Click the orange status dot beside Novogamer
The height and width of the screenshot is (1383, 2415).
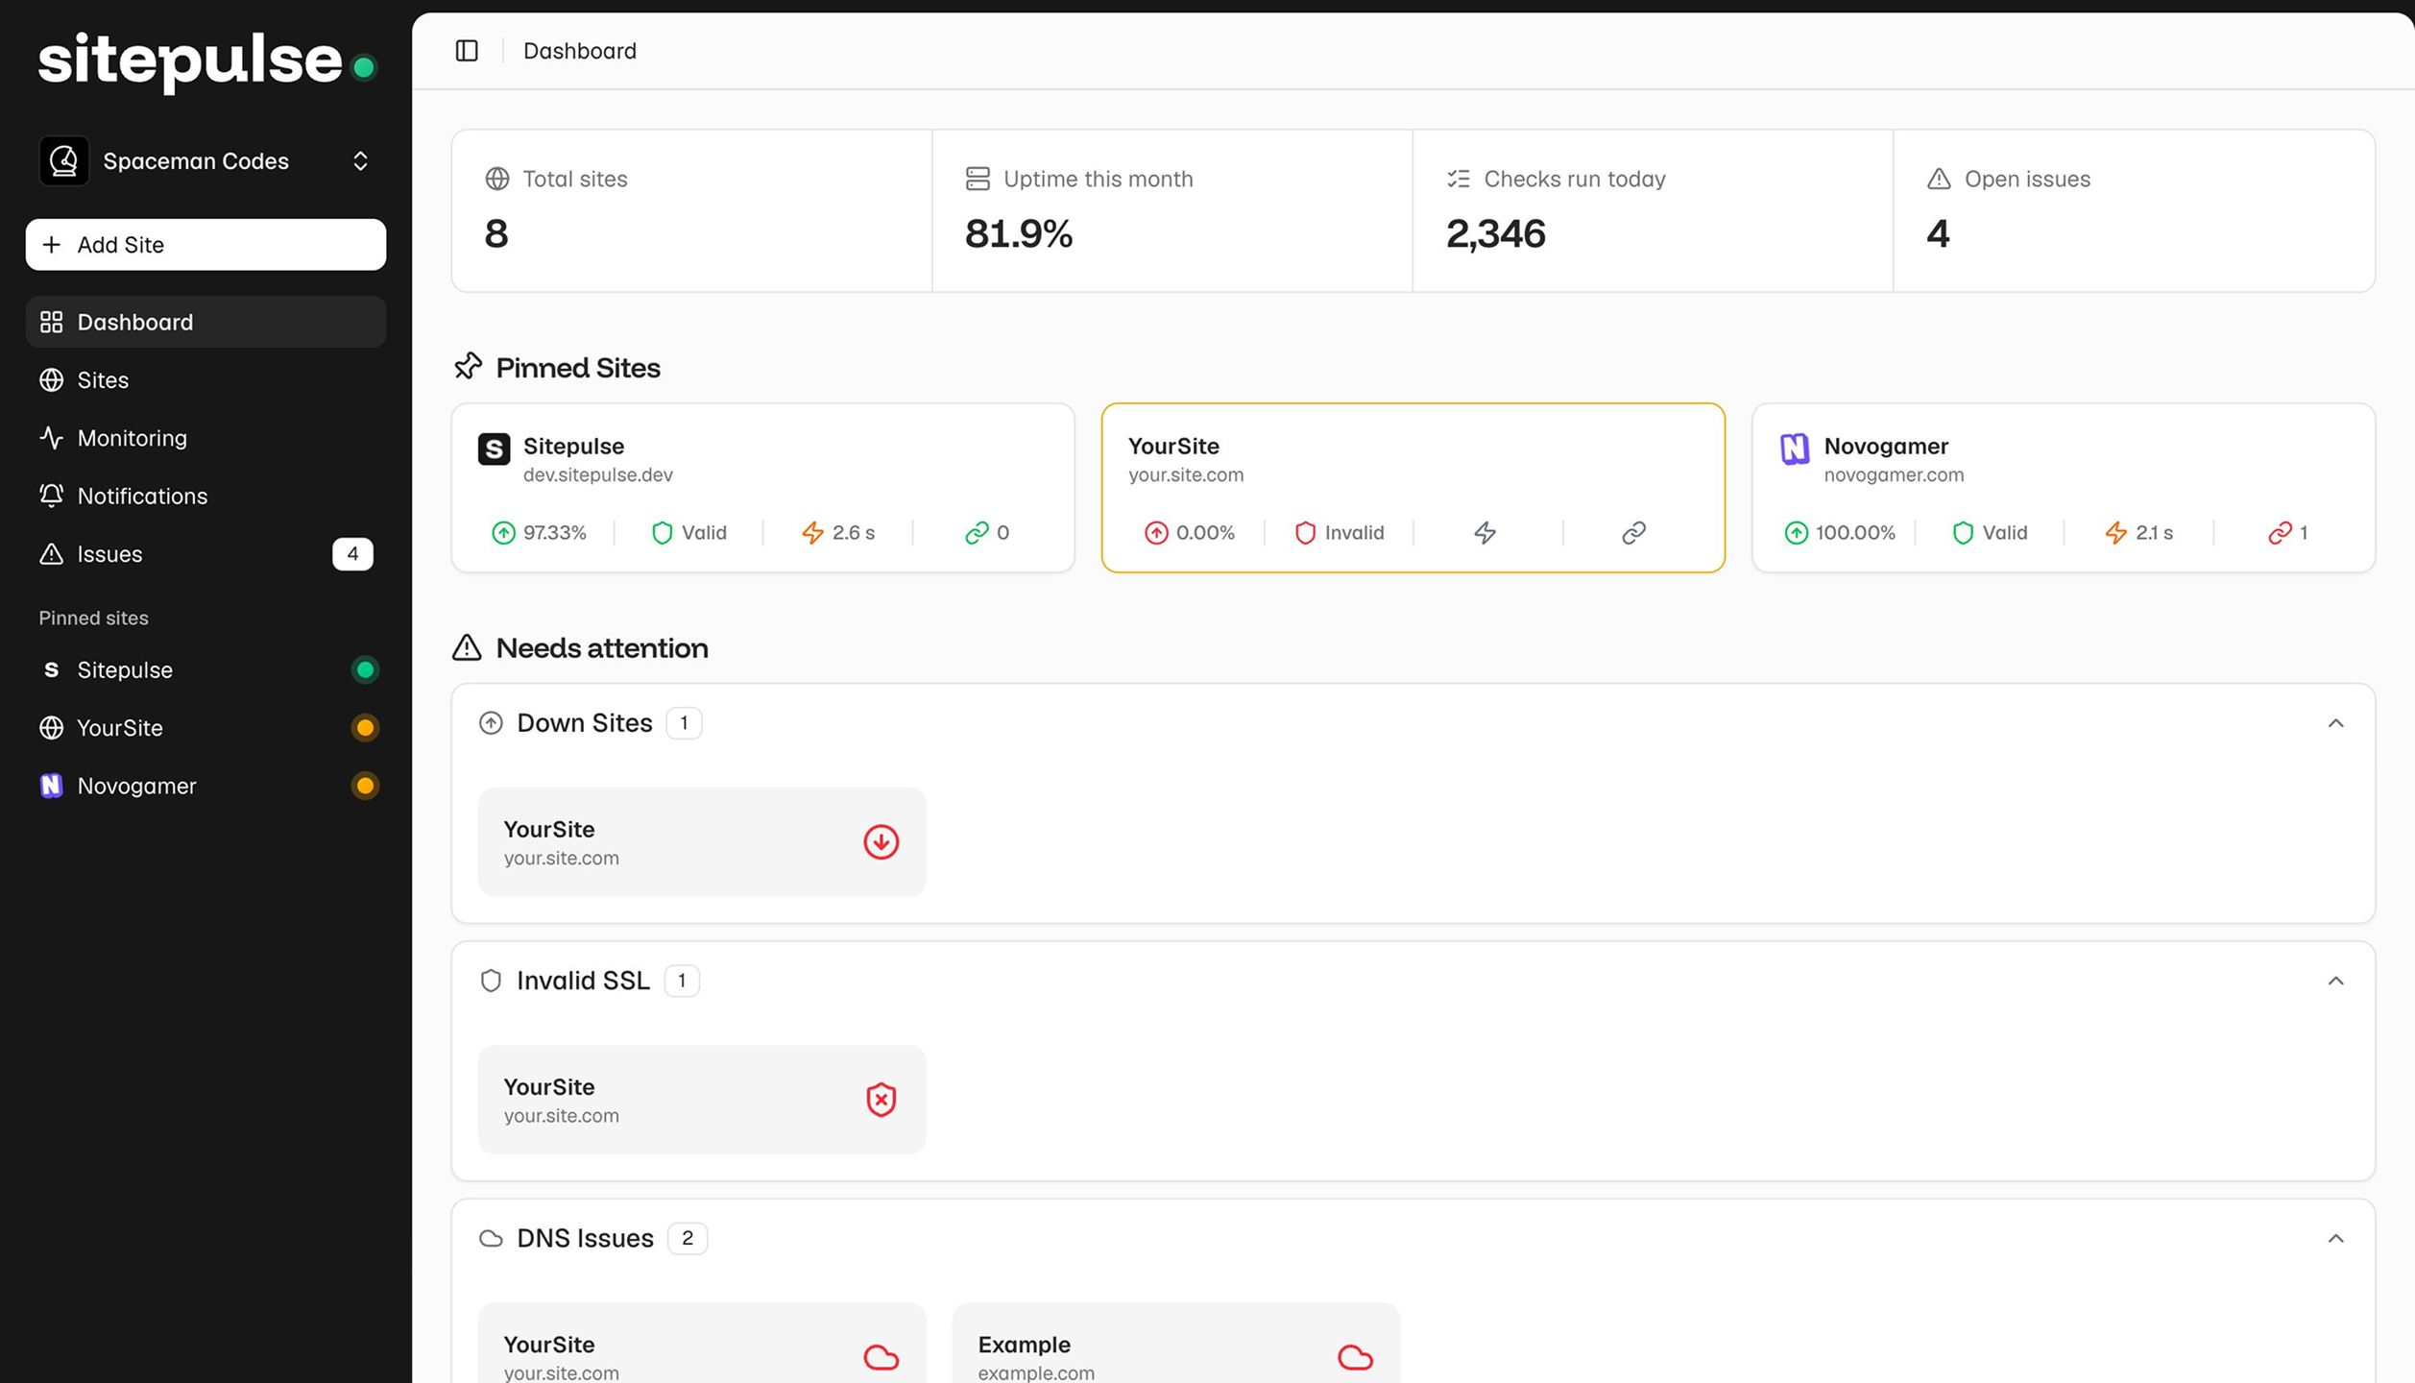pos(365,787)
